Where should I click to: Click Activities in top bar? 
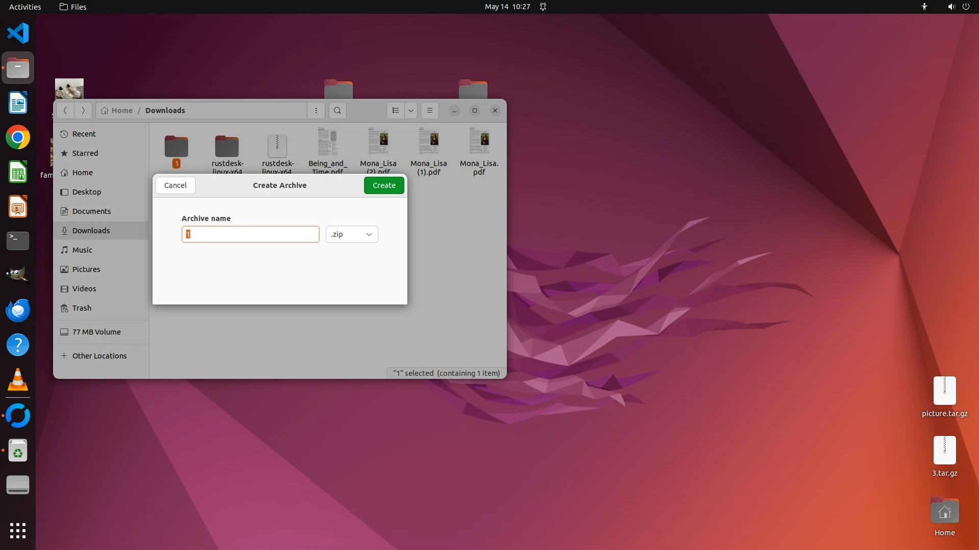point(25,7)
